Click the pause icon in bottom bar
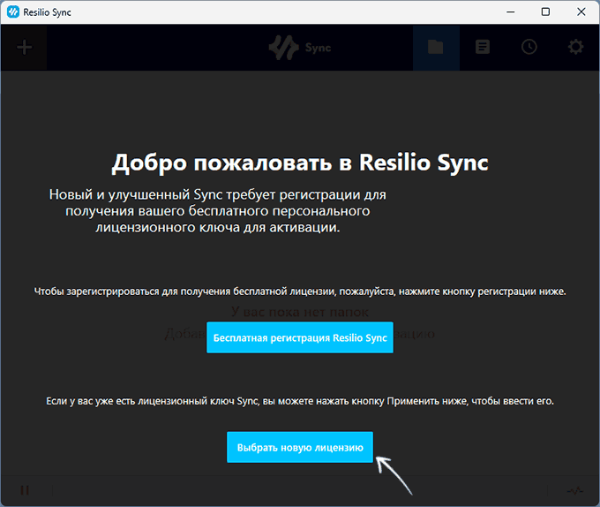 point(25,490)
